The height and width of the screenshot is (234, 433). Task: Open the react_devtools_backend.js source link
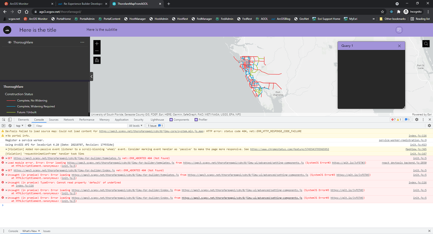pyautogui.click(x=404, y=163)
